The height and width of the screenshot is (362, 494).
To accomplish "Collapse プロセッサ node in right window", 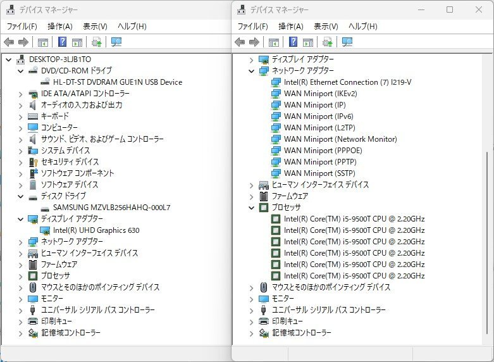I will point(251,208).
